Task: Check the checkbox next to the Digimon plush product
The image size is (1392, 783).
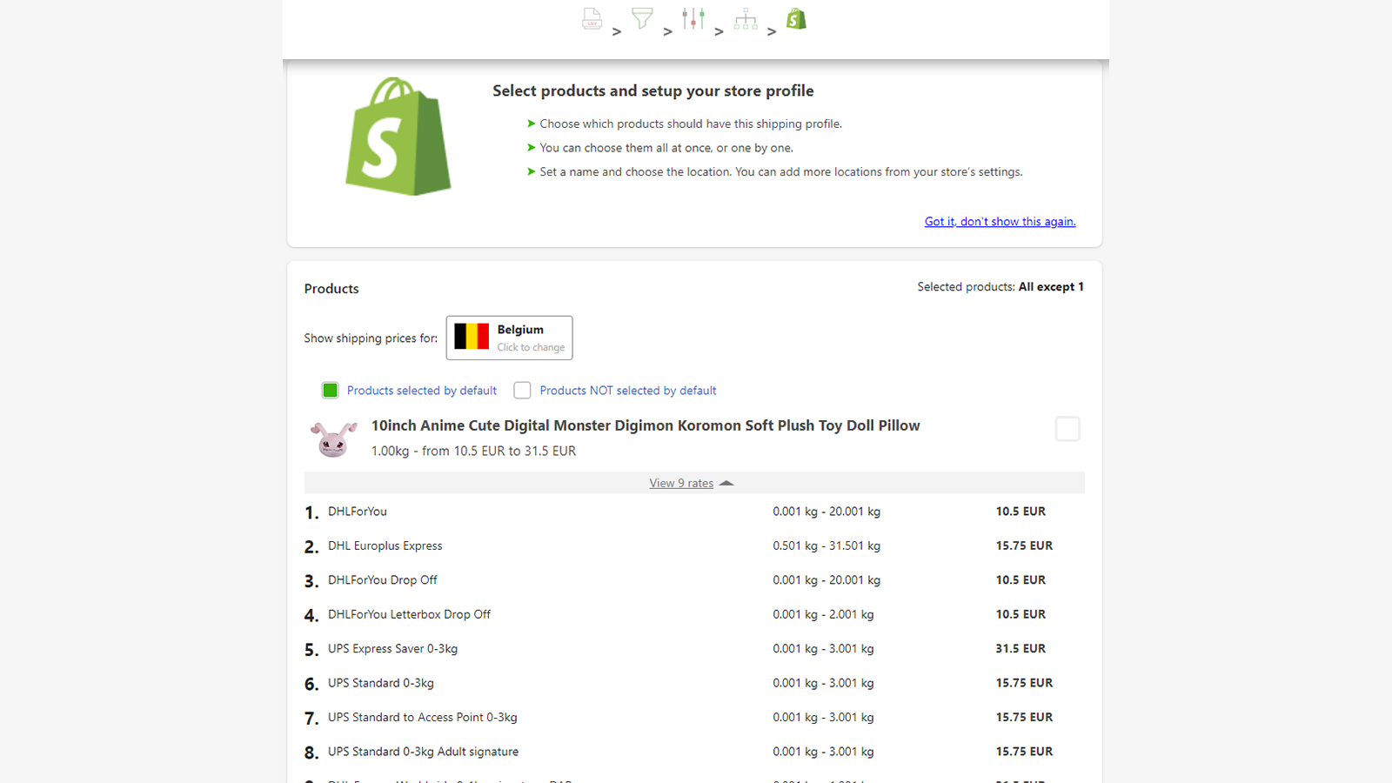Action: coord(1067,428)
